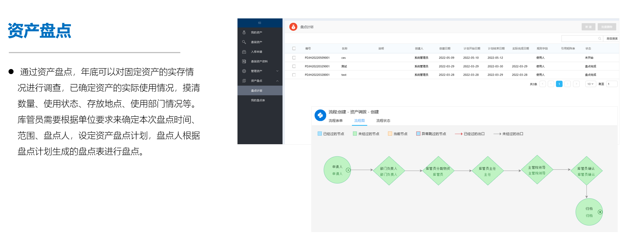Image resolution: width=639 pixels, height=236 pixels.
Task: Open 查询资产资料 menu item
Action: (x=260, y=61)
